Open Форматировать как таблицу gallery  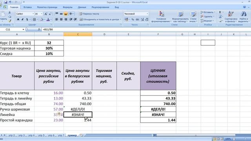[x=180, y=17]
